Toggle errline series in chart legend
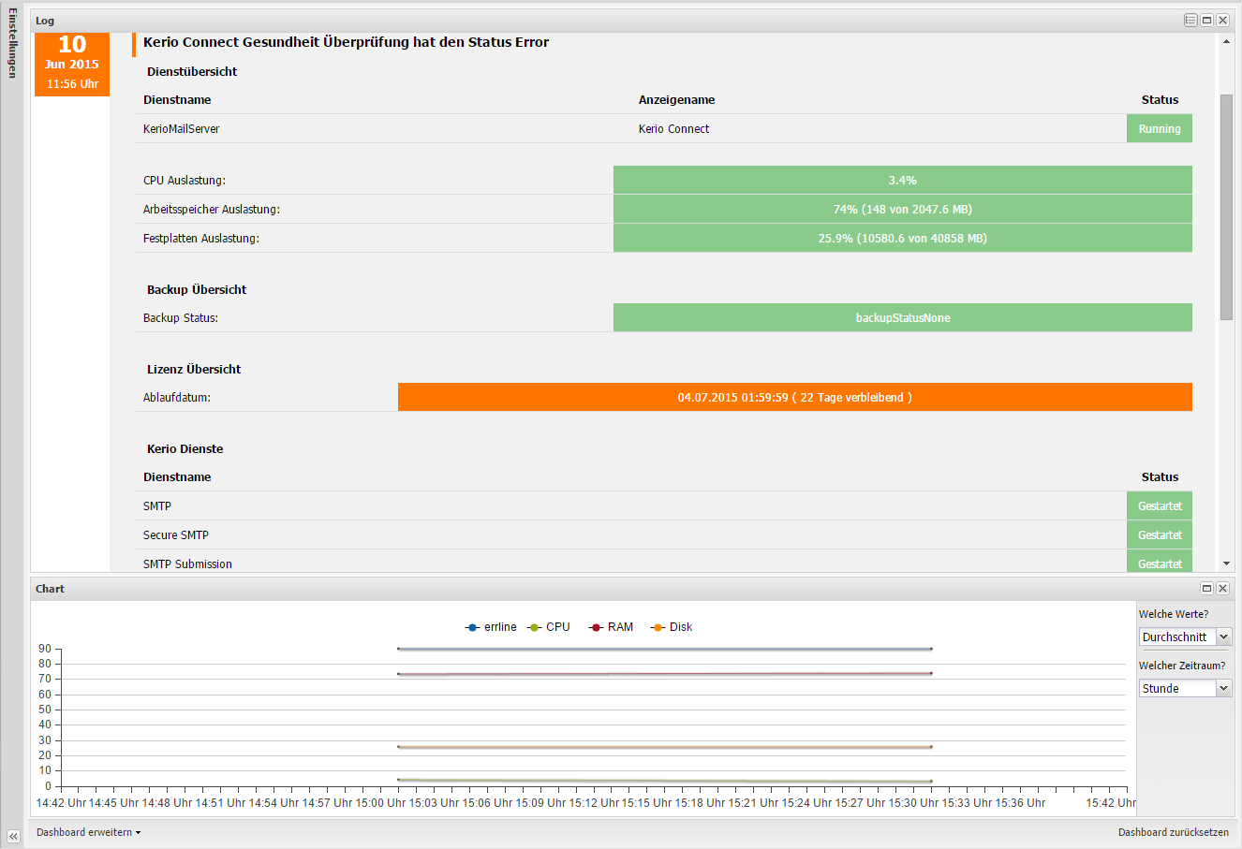Image resolution: width=1242 pixels, height=849 pixels. 492,627
